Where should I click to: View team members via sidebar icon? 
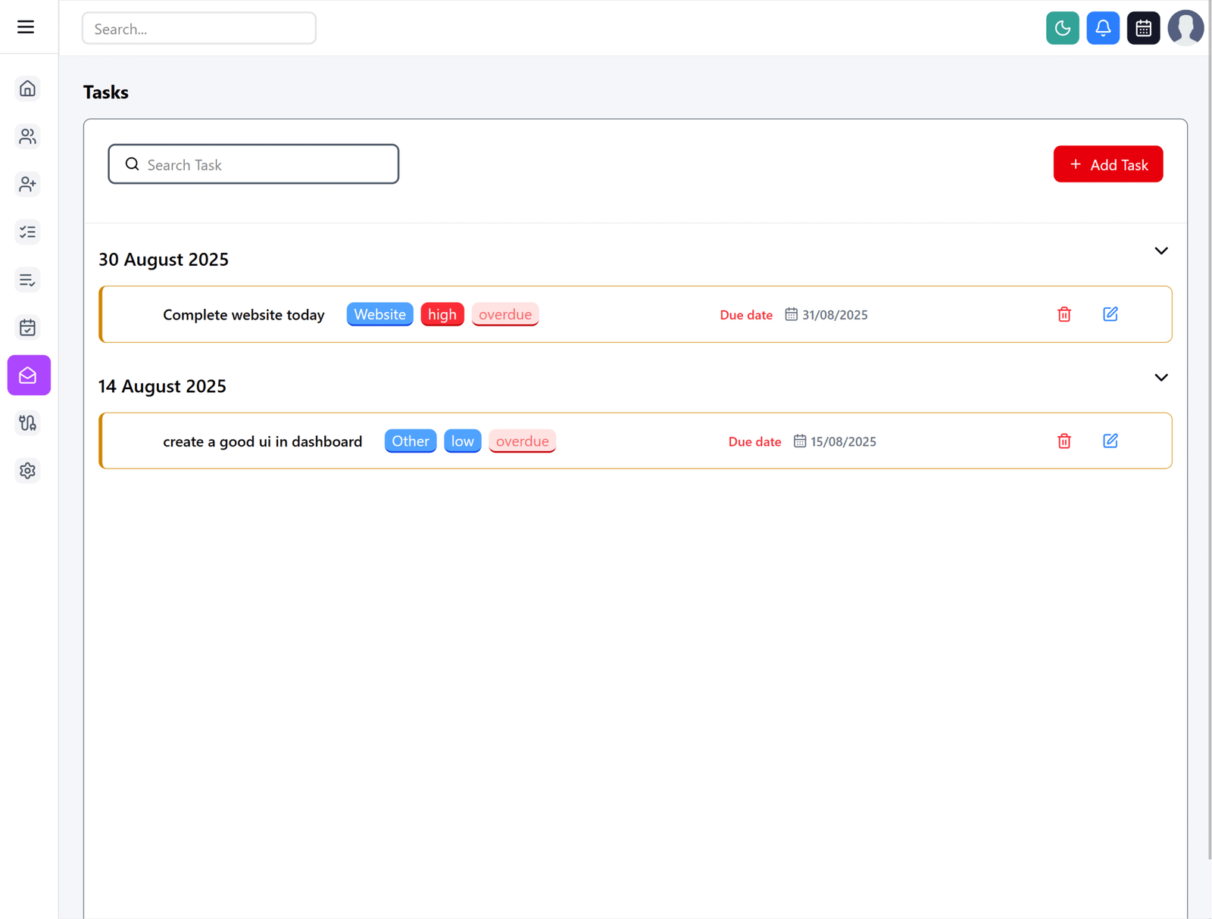[x=27, y=136]
